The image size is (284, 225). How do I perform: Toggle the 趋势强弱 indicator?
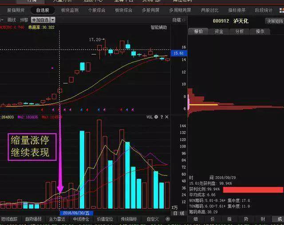33,219
